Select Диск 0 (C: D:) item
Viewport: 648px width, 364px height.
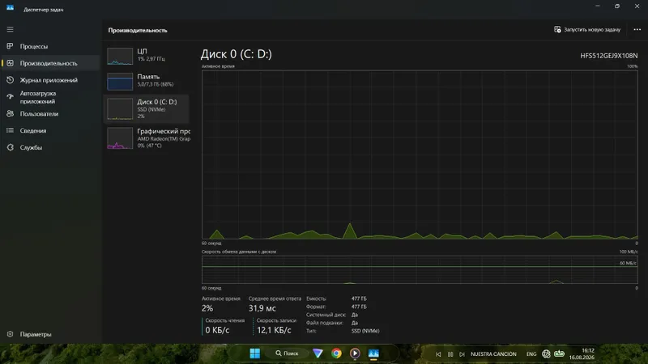[x=147, y=109]
